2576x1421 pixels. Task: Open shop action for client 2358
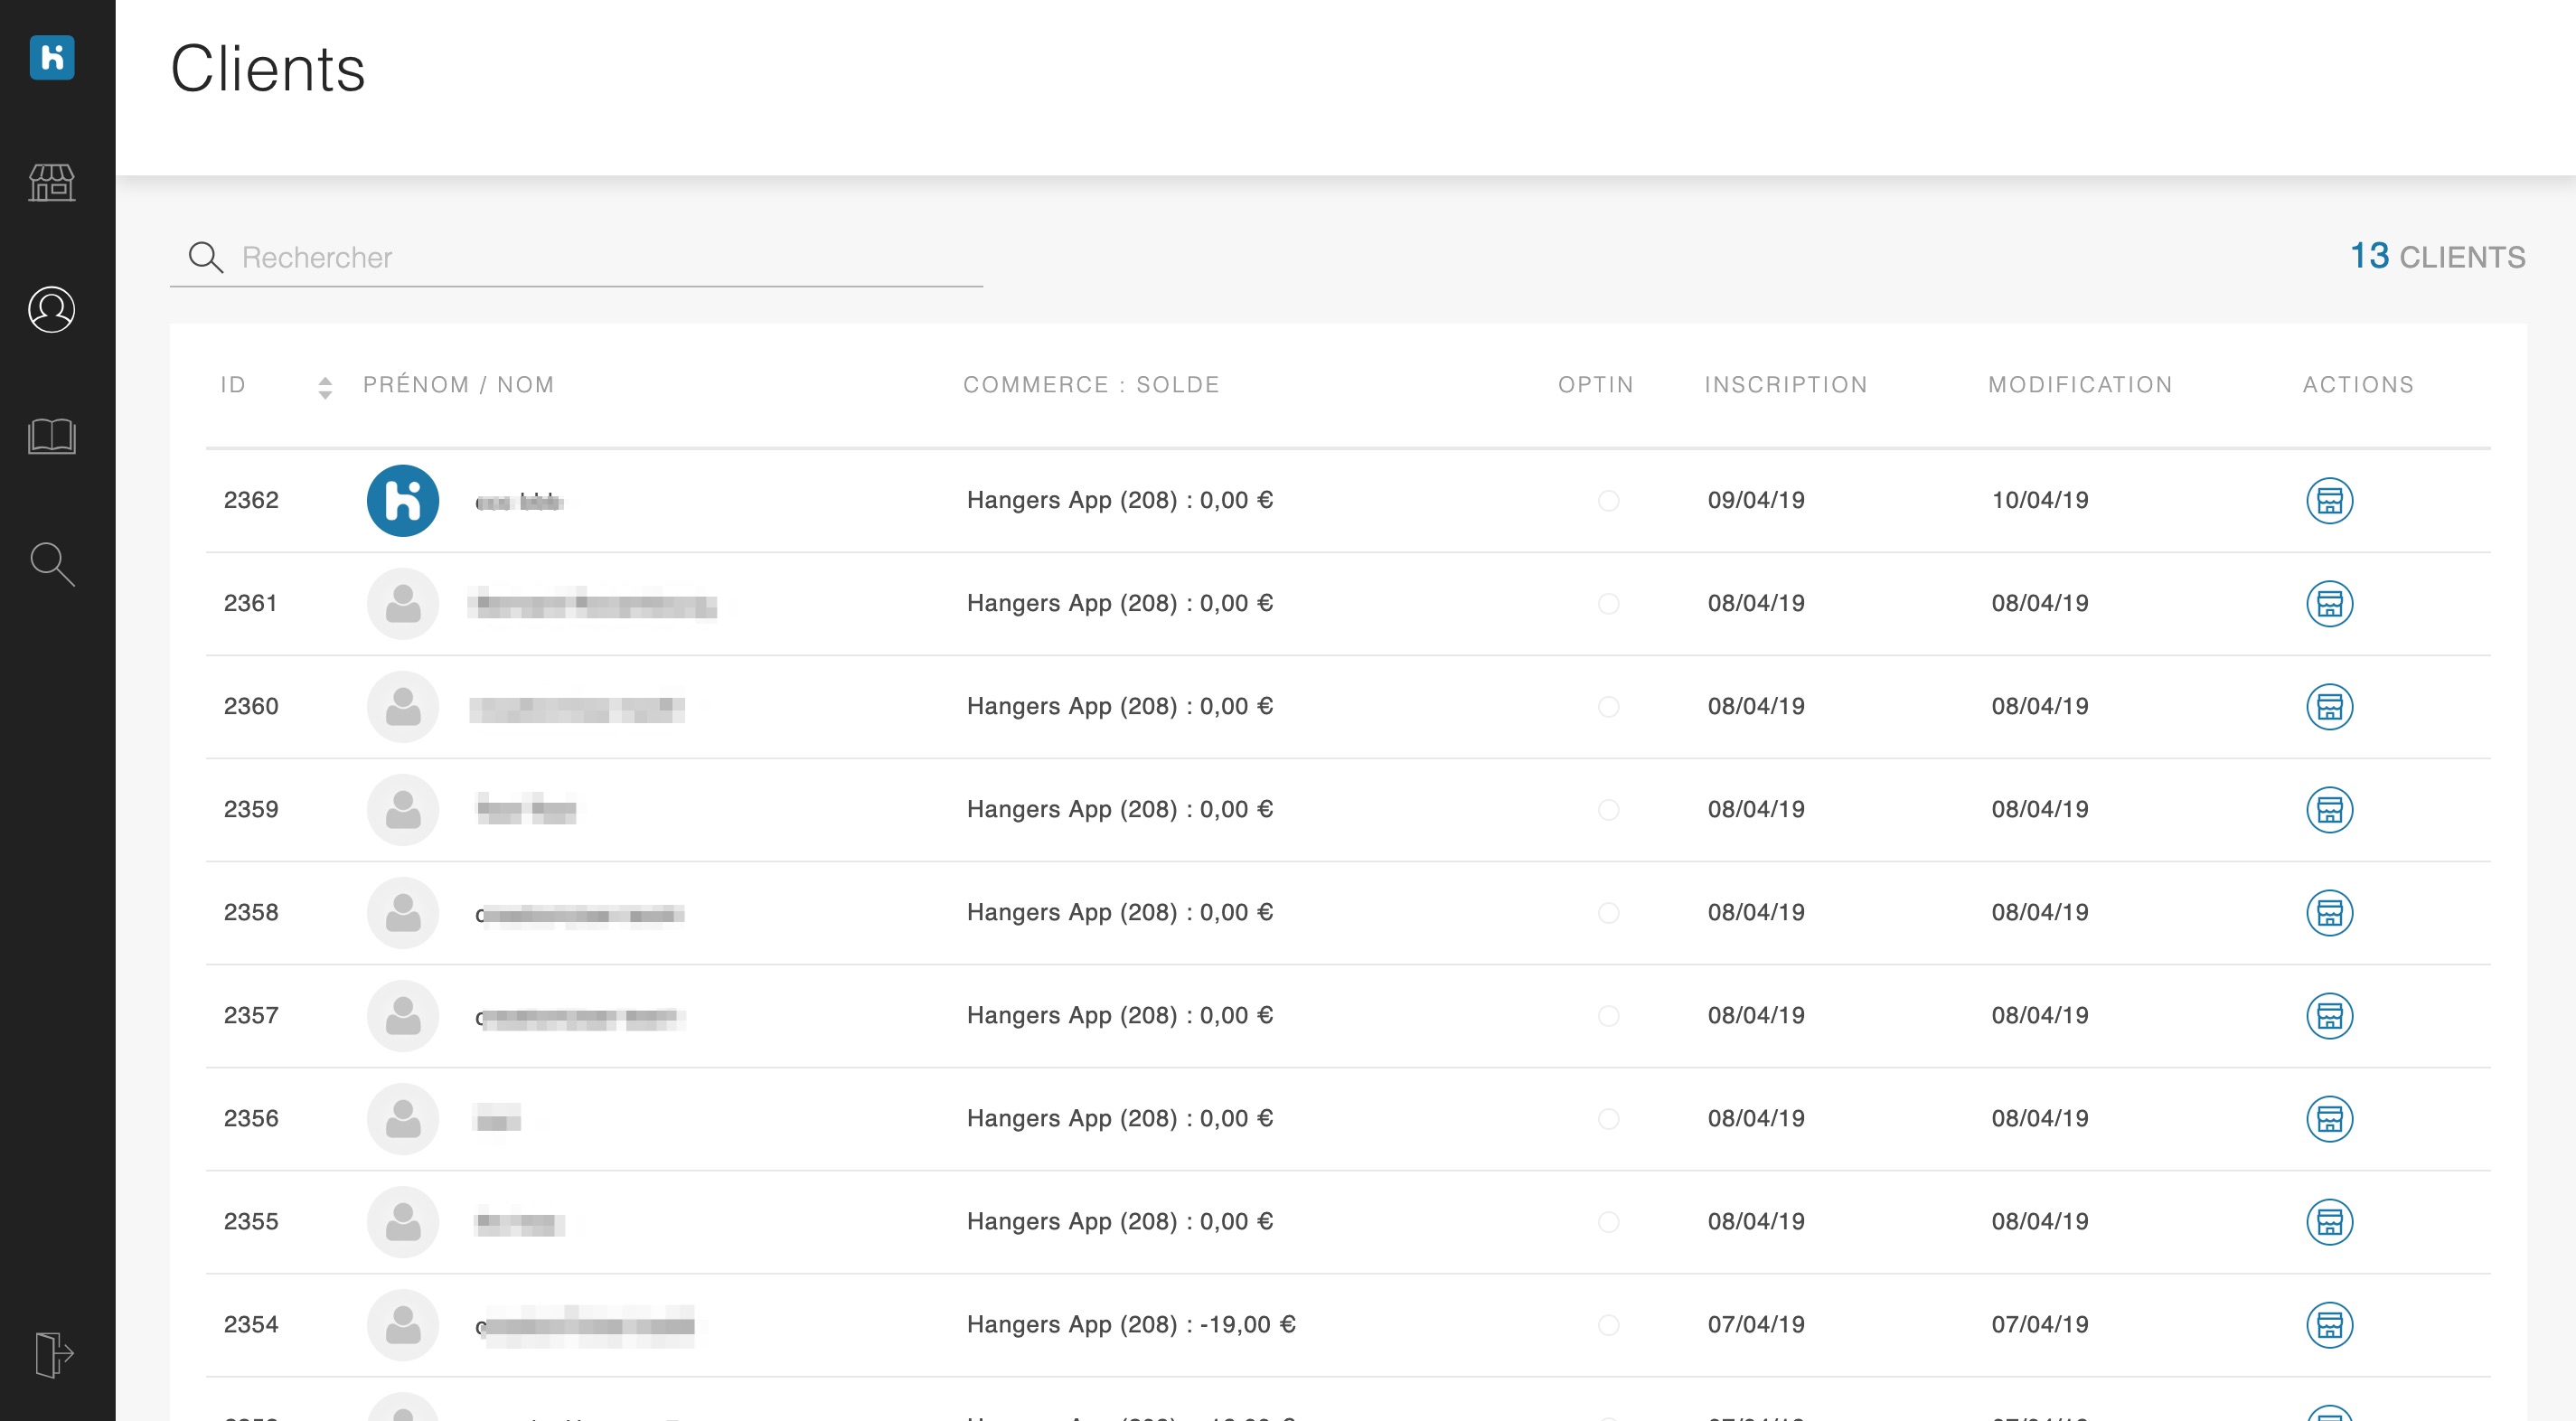[x=2329, y=912]
